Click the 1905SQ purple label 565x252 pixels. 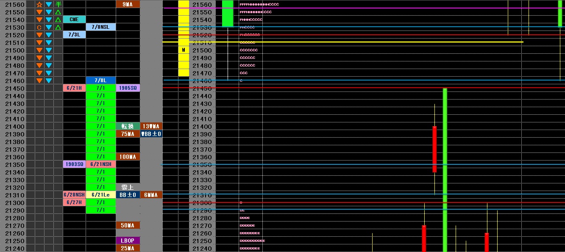click(128, 88)
